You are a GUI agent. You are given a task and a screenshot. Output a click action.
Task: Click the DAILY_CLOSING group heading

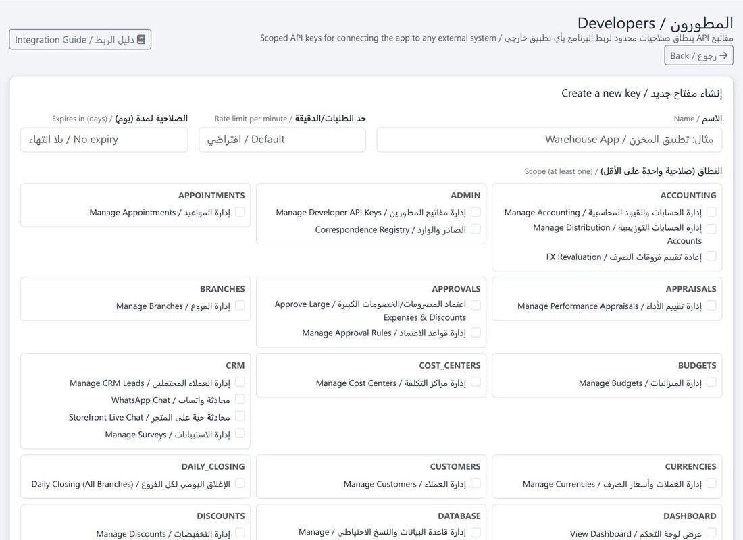pos(213,466)
